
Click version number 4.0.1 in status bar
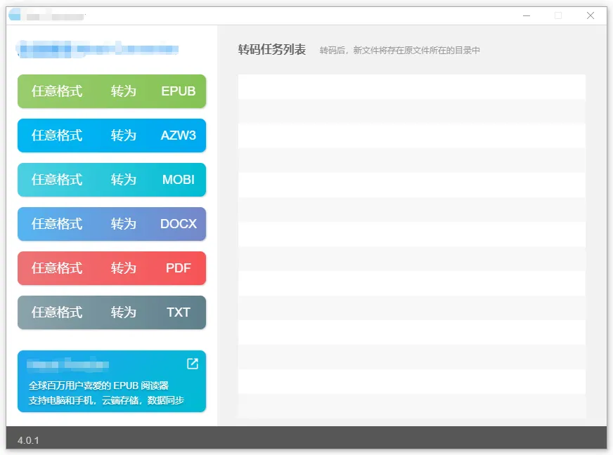coord(28,440)
